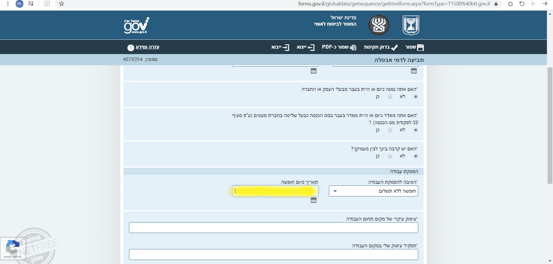Click the עיסוק עיקרי של מקום העבודה field

coord(274,227)
